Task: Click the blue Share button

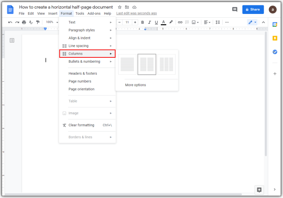Action: (253, 9)
